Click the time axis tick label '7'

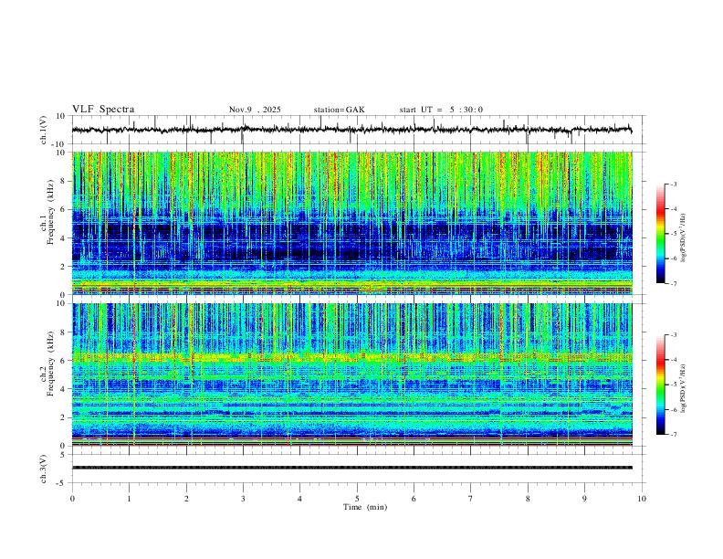point(471,499)
